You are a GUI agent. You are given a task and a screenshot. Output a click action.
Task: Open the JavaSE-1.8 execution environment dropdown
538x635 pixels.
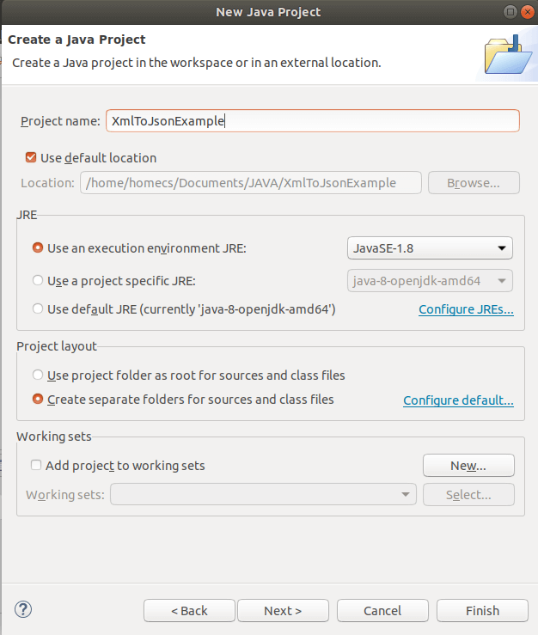(429, 248)
